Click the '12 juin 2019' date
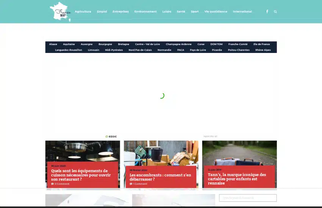 click(214, 170)
